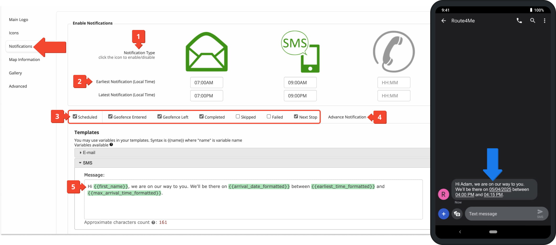
Task: Tap the search magnifier in the phone header
Action: point(532,21)
